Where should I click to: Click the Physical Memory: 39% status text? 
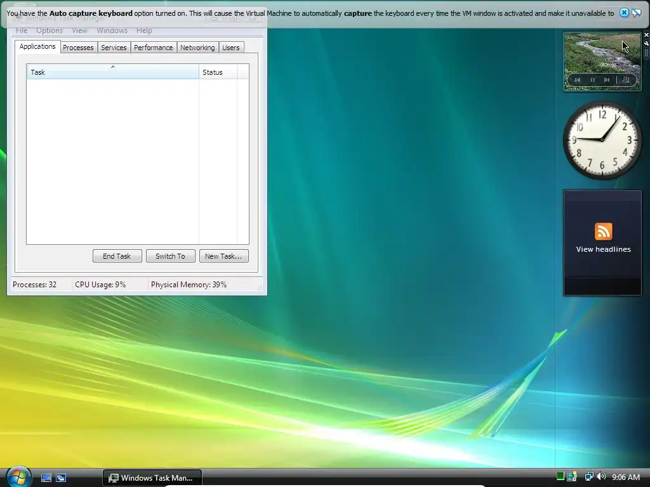(x=189, y=285)
